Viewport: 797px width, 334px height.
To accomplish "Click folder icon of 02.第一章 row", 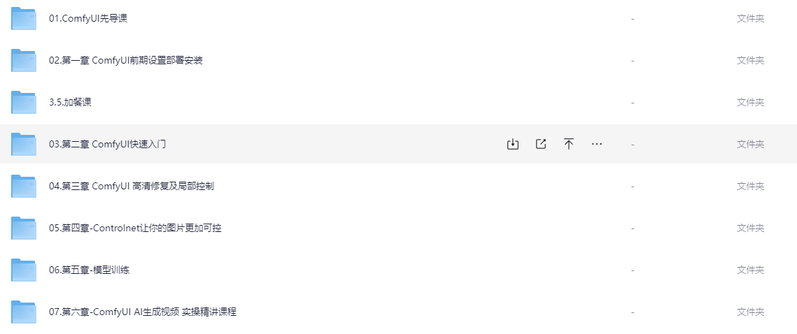I will tap(23, 60).
